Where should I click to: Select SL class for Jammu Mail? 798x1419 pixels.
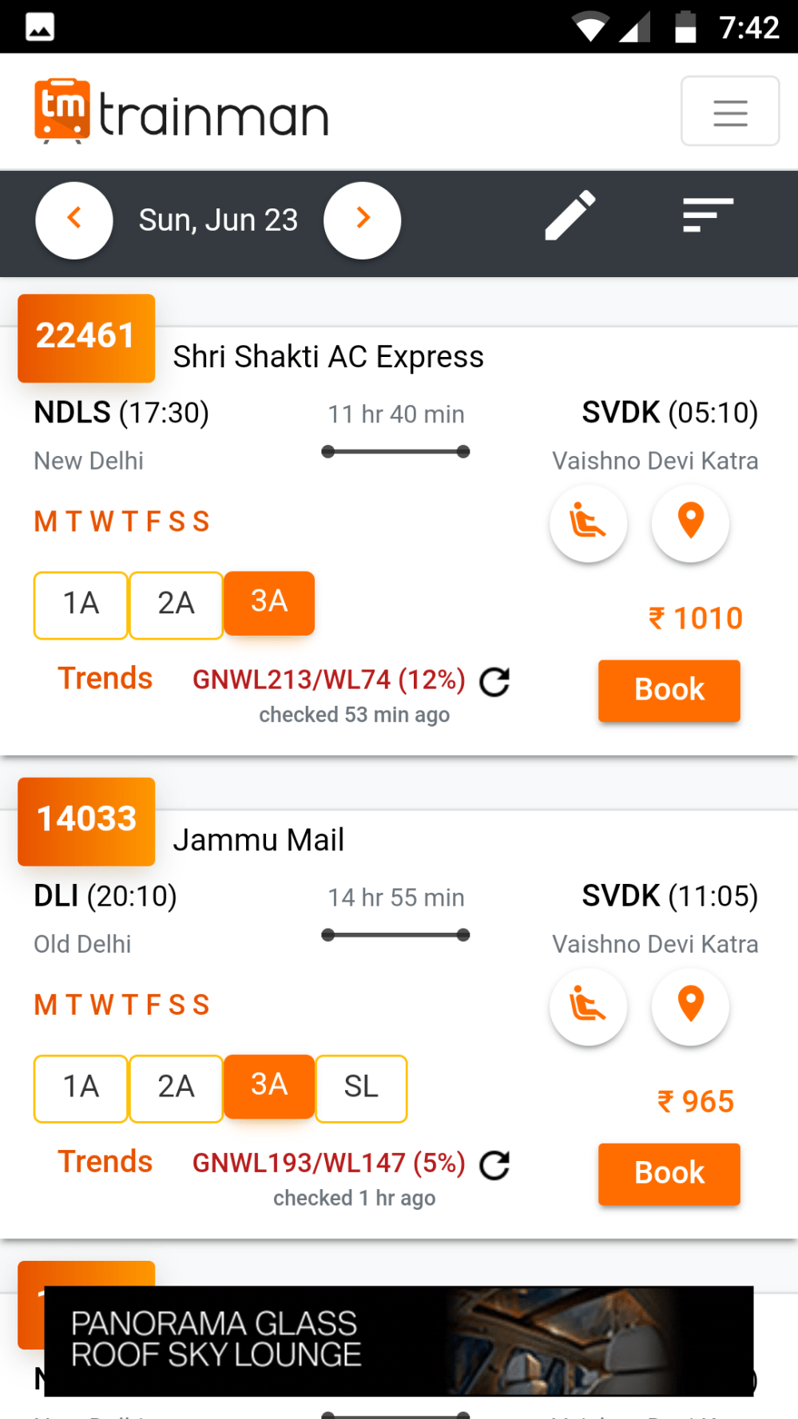pos(361,1088)
